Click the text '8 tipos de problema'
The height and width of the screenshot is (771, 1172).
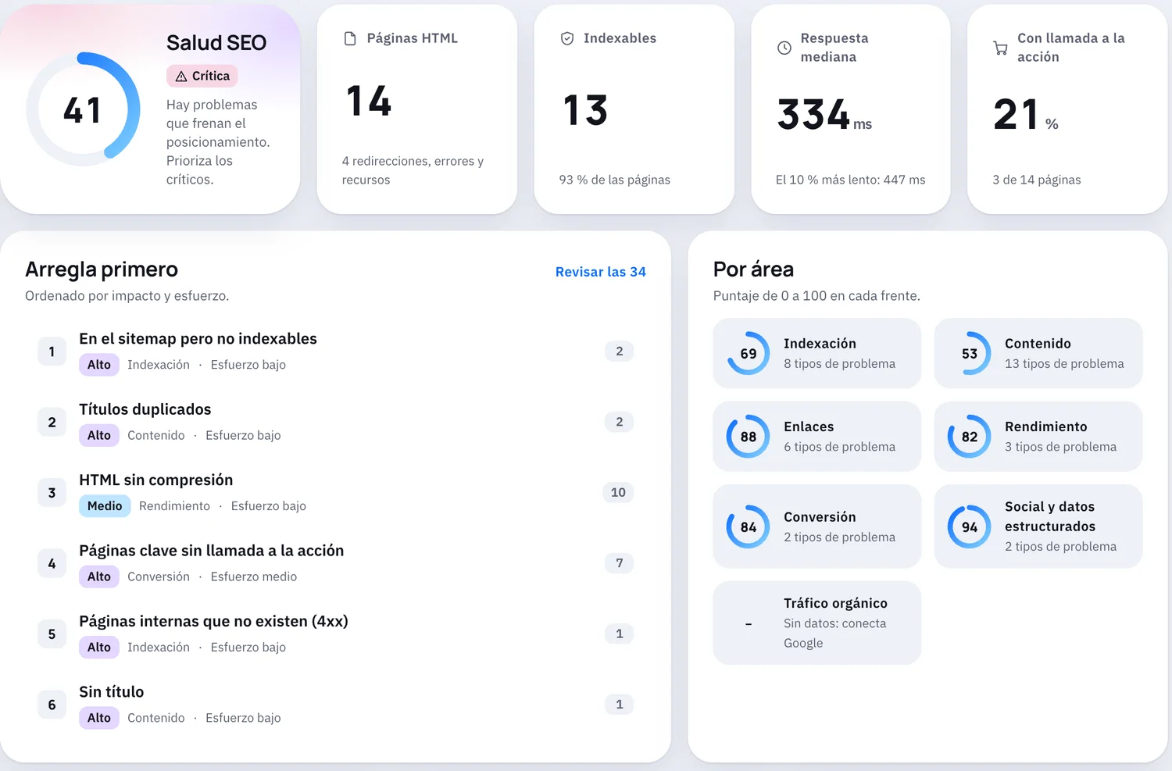pos(840,364)
